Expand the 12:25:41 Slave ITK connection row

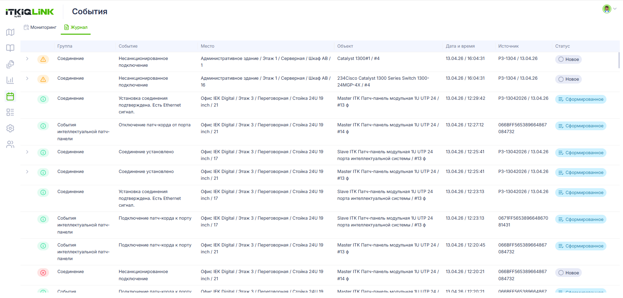tap(27, 152)
